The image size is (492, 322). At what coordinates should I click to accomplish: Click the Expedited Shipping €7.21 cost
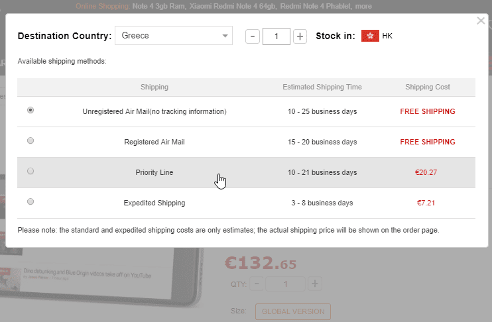pos(427,203)
